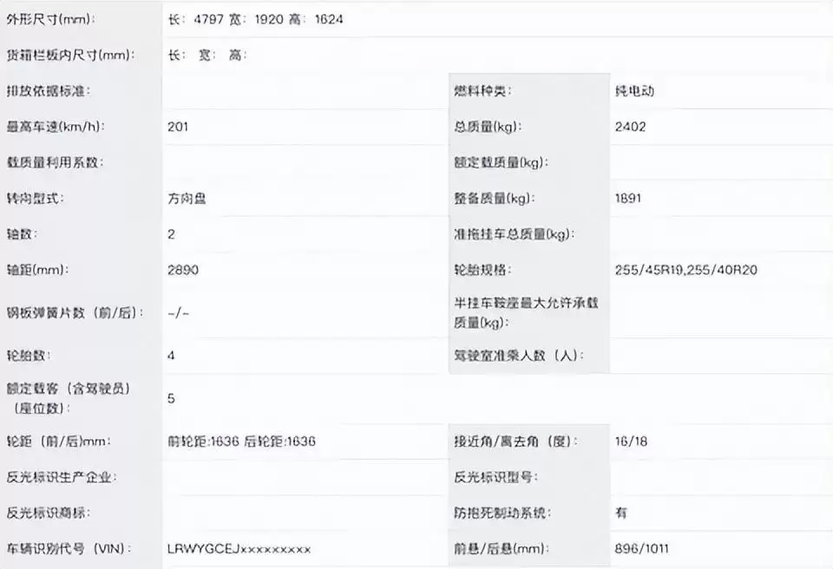Click the 外形尺寸(mm) row label
Image resolution: width=833 pixels, height=569 pixels.
coord(51,19)
